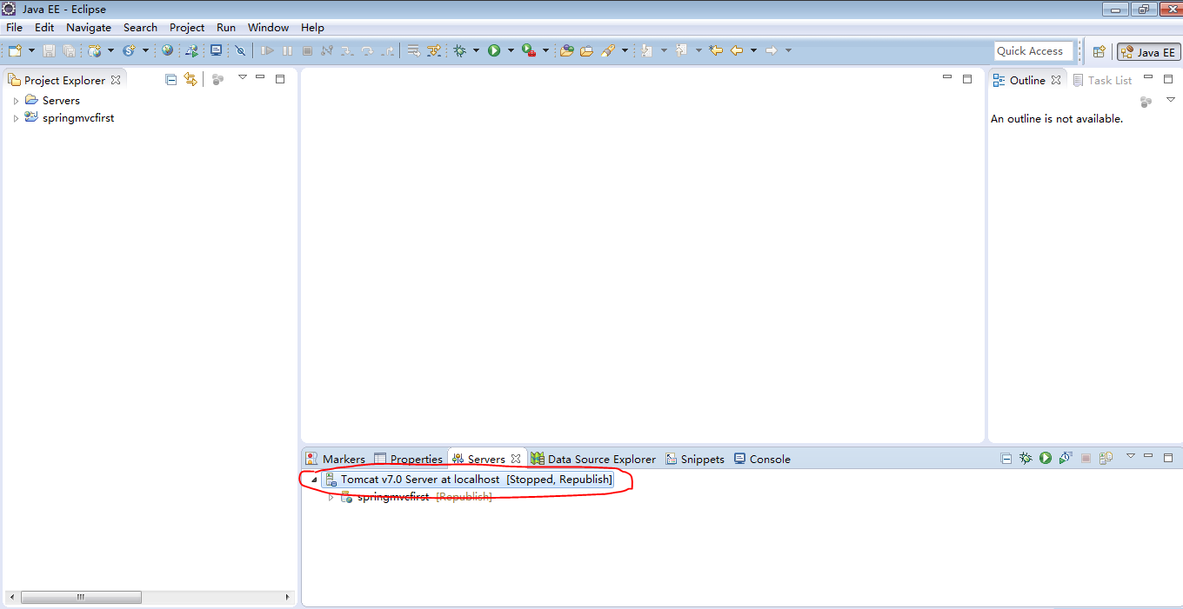Screen dimensions: 1183x609
Task: Expand springmvcfirst module under Tomcat server
Action: (331, 497)
